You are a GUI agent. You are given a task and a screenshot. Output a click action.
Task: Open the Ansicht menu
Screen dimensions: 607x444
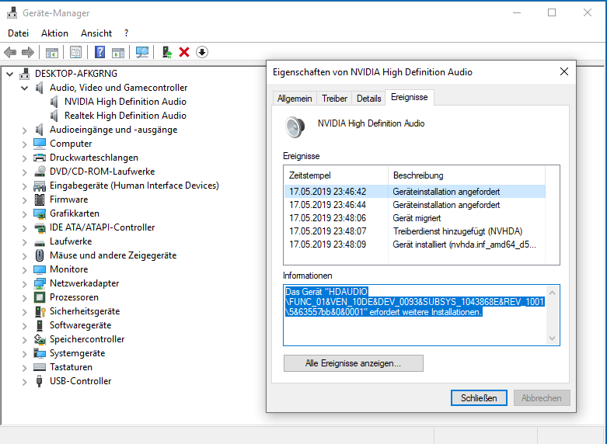click(96, 33)
